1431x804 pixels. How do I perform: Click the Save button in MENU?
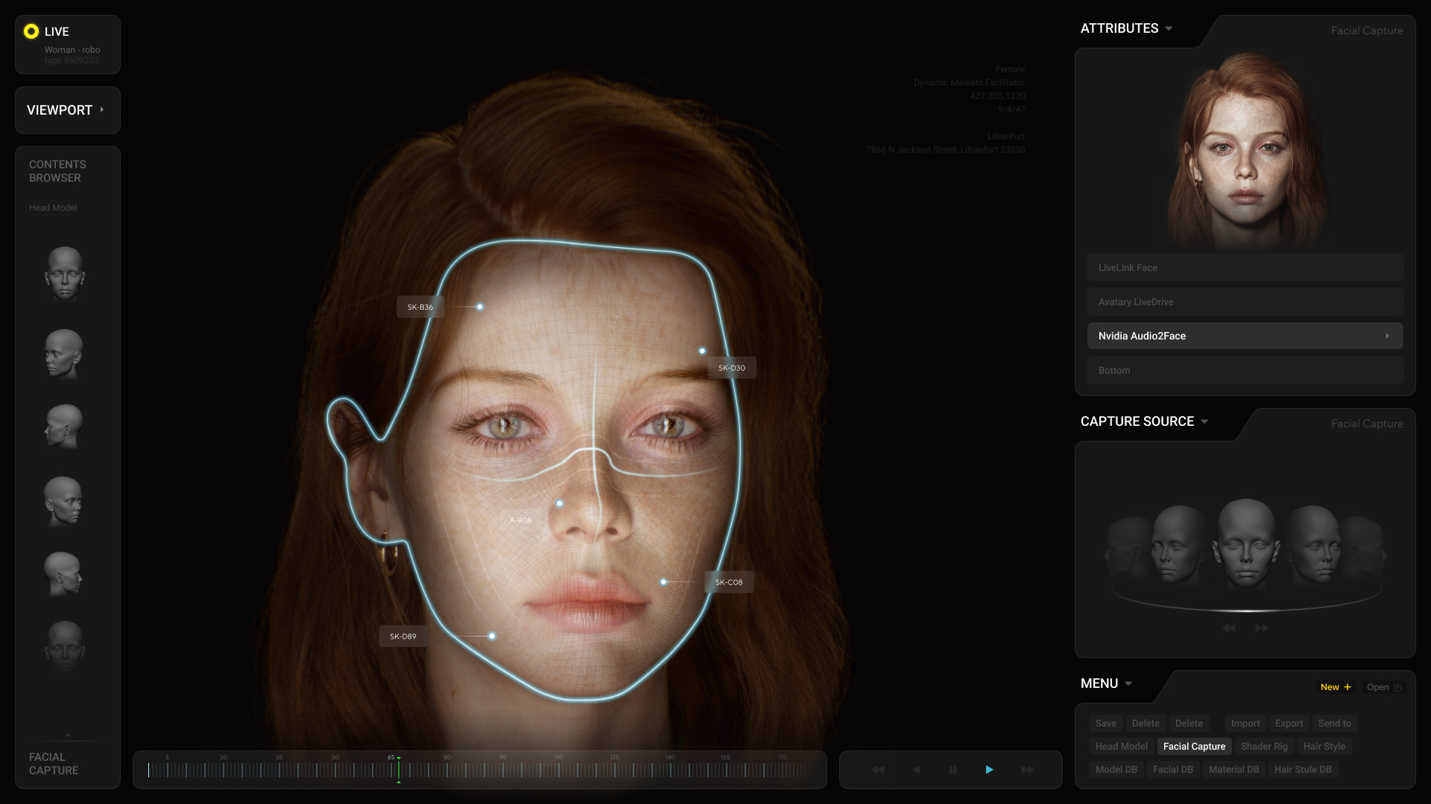(1106, 723)
